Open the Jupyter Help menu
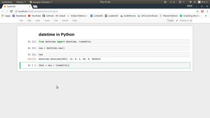Image resolution: width=210 pixels, height=118 pixels. tap(74, 21)
